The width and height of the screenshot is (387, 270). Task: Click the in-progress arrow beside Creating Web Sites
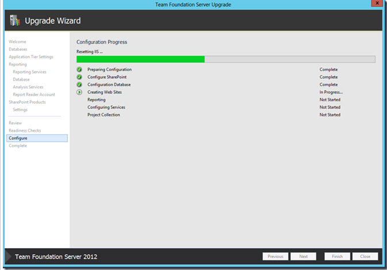(79, 92)
